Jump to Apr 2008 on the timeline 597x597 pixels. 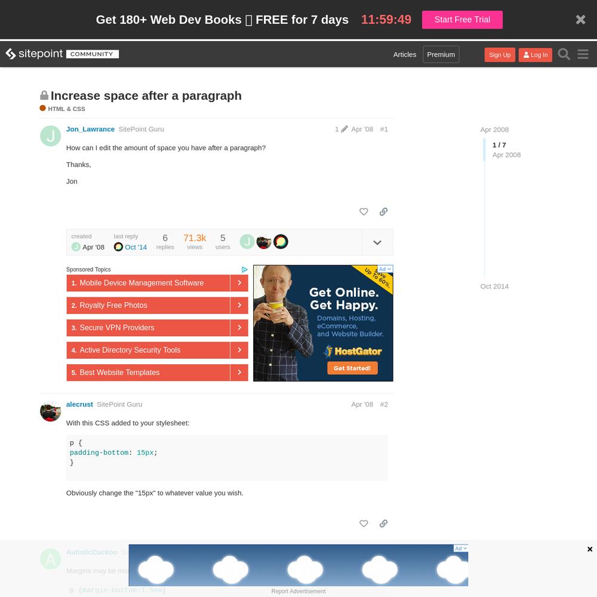[x=494, y=130]
